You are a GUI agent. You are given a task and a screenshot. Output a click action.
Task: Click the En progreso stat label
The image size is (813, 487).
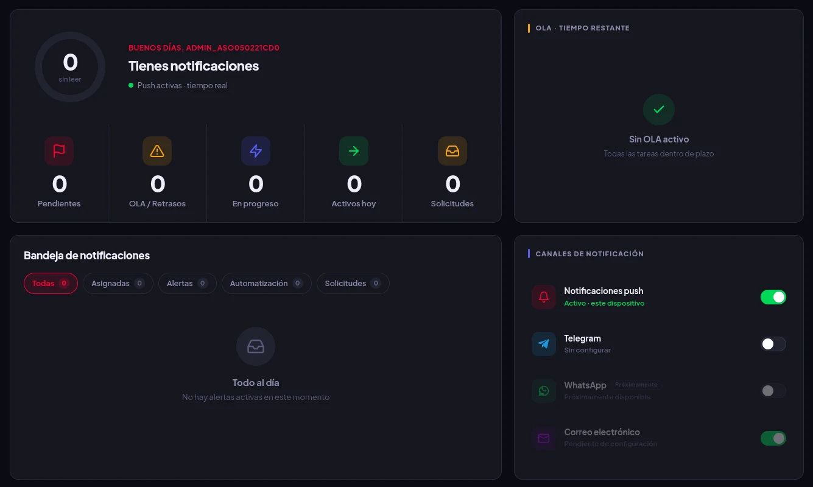256,204
